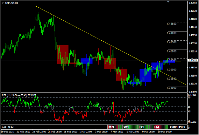Select the D1 timeframe strip
The height and width of the screenshot is (135, 199).
point(145,127)
